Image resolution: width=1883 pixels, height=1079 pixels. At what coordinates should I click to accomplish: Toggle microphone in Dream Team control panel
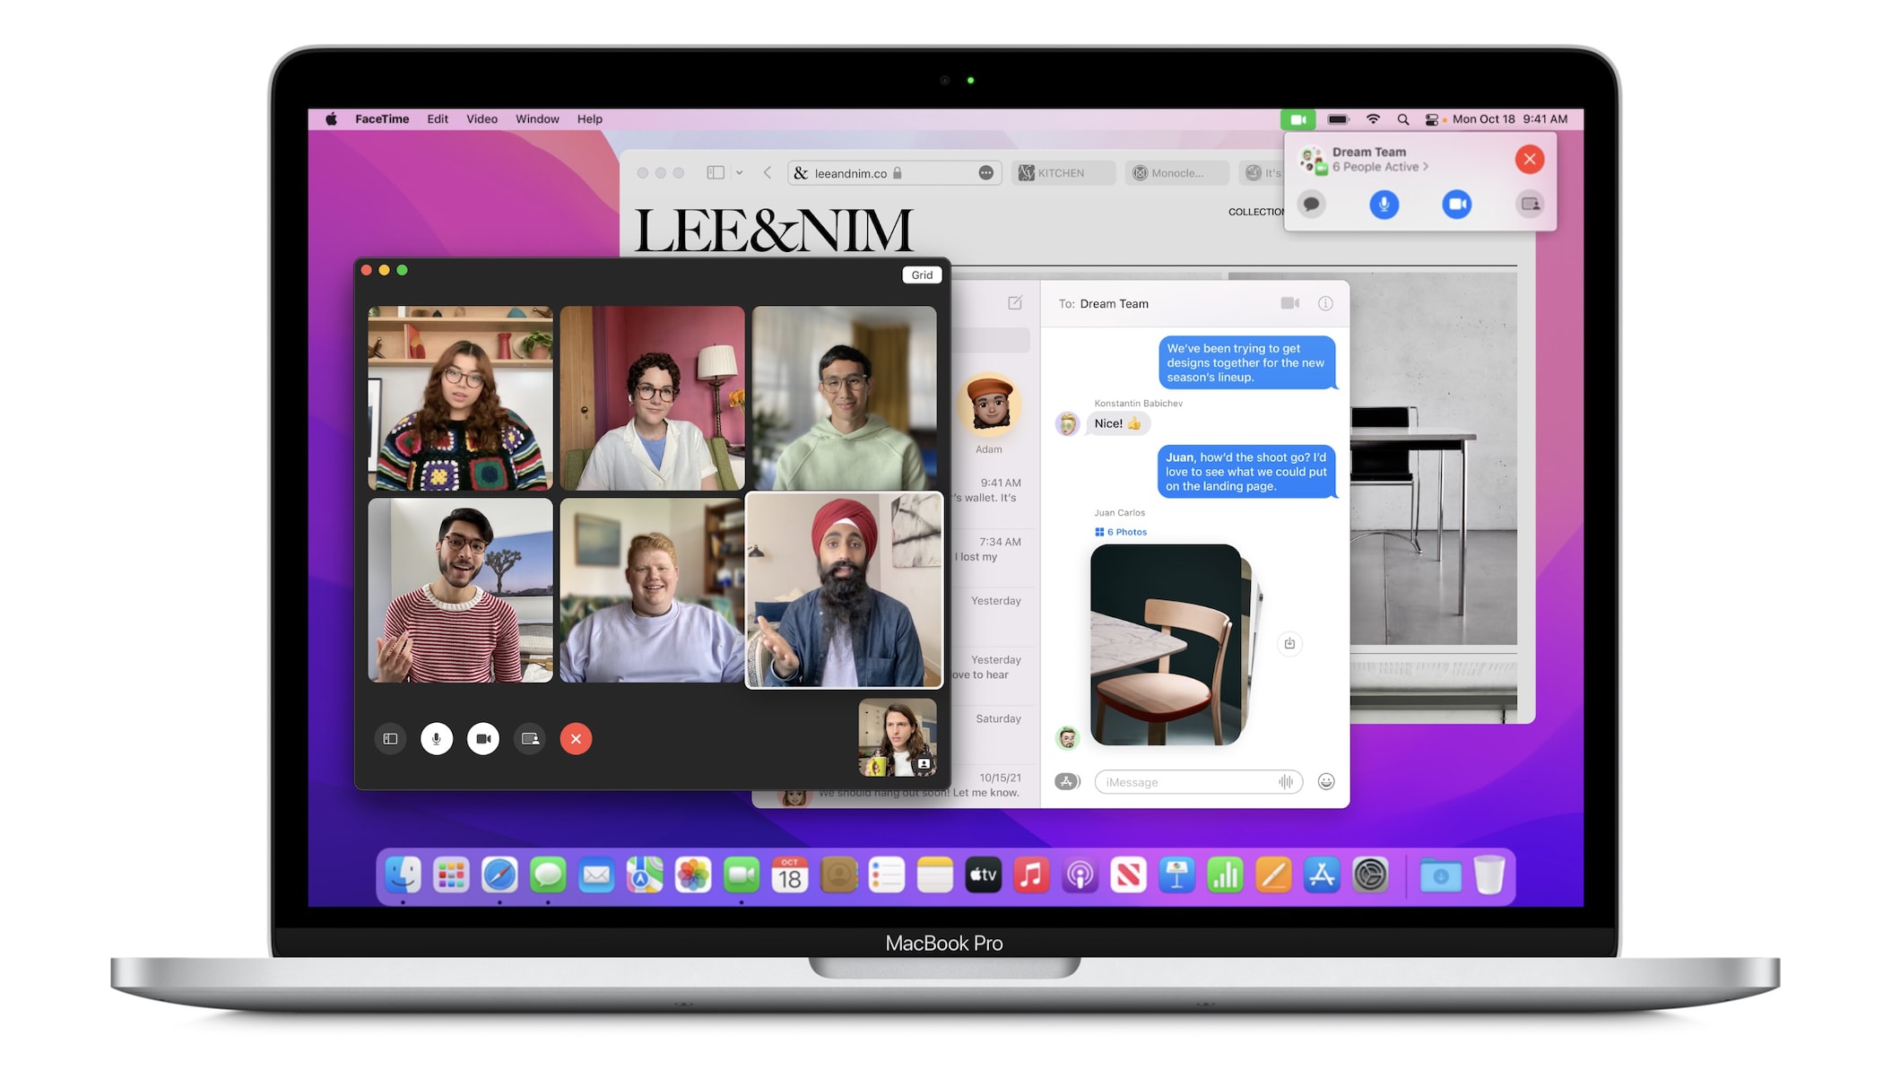pyautogui.click(x=1384, y=204)
